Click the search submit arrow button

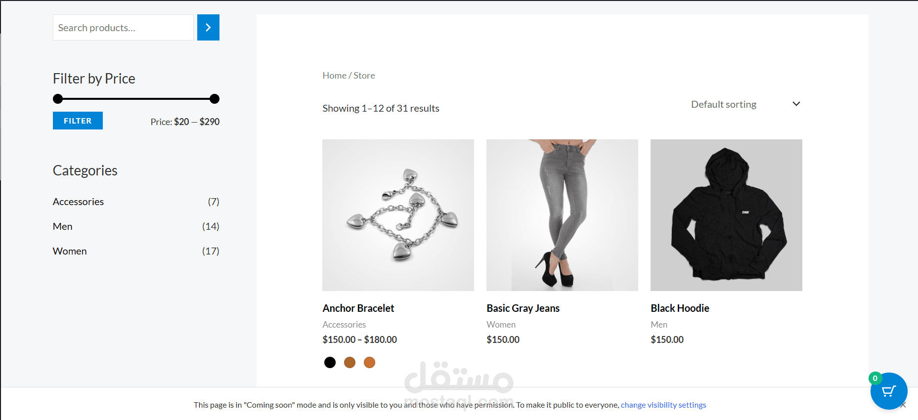(208, 28)
